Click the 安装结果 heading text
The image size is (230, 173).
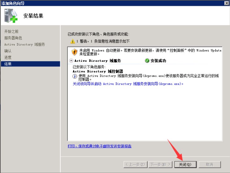pos(33,16)
